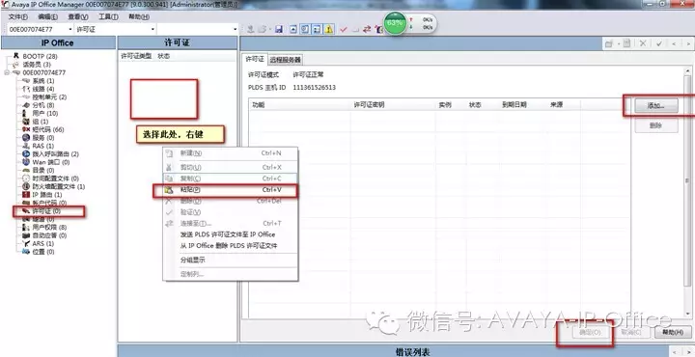Select 用户权限 (8) tree item

click(x=49, y=227)
